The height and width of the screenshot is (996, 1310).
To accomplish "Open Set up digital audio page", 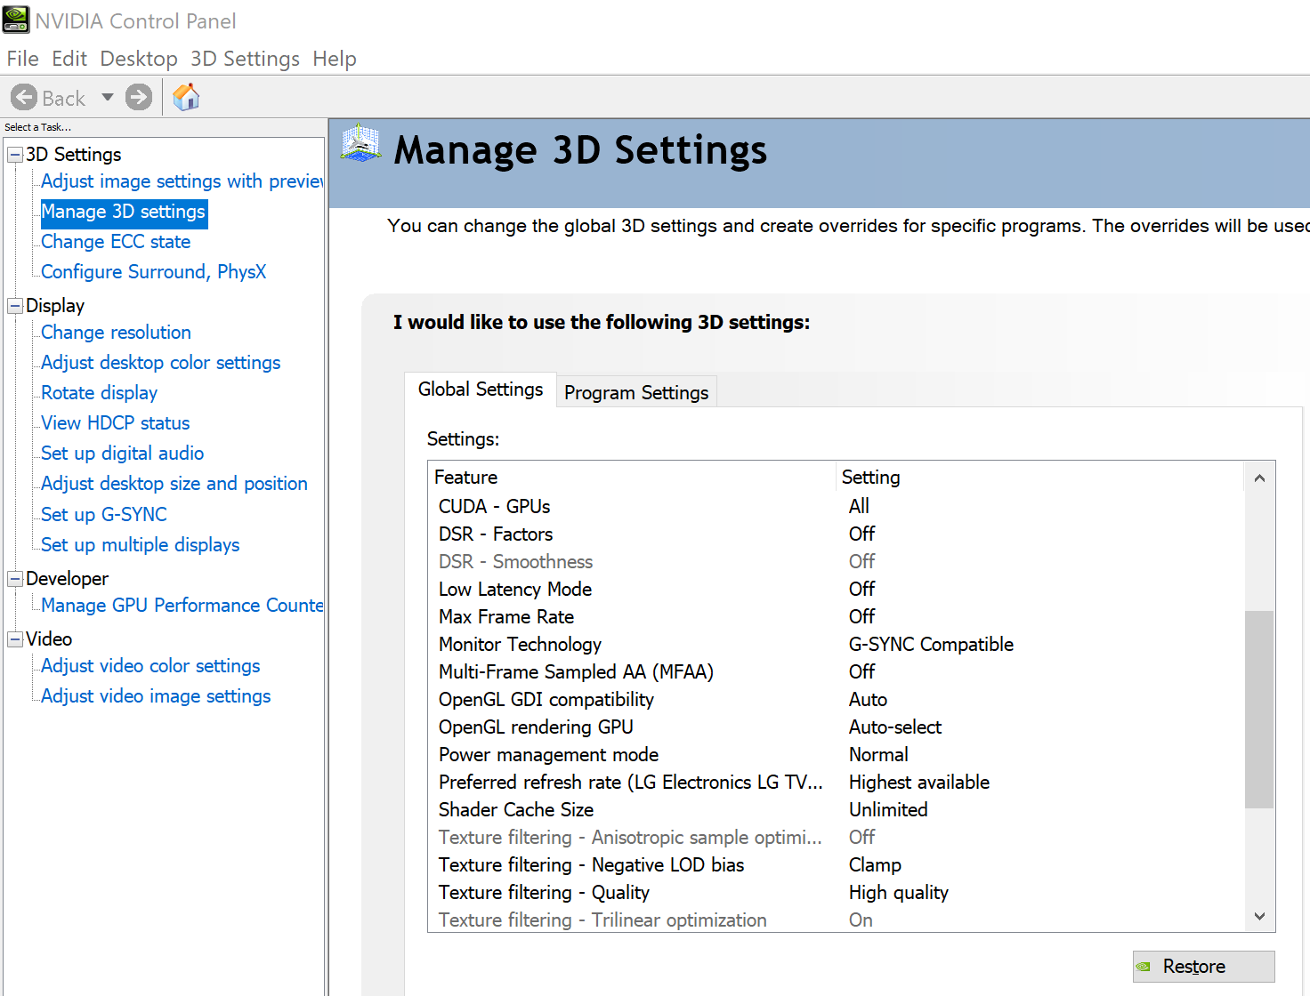I will [x=123, y=454].
